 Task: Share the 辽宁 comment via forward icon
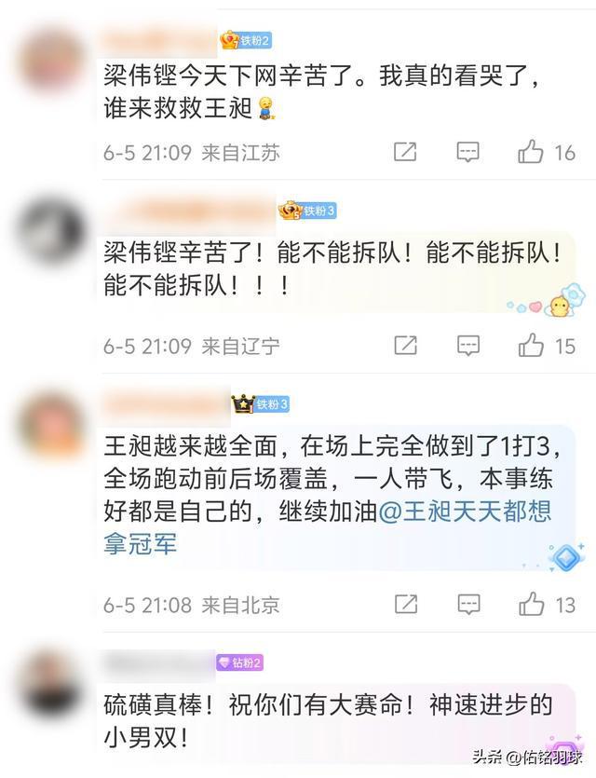click(405, 346)
